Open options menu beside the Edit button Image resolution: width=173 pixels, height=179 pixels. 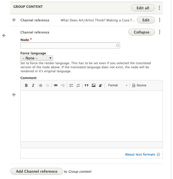point(159,20)
